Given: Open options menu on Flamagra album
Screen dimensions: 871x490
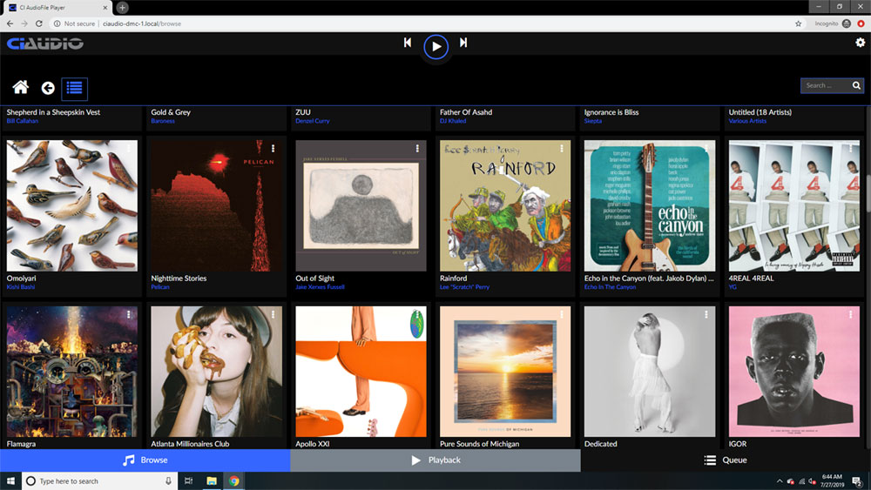Looking at the screenshot, I should (129, 314).
